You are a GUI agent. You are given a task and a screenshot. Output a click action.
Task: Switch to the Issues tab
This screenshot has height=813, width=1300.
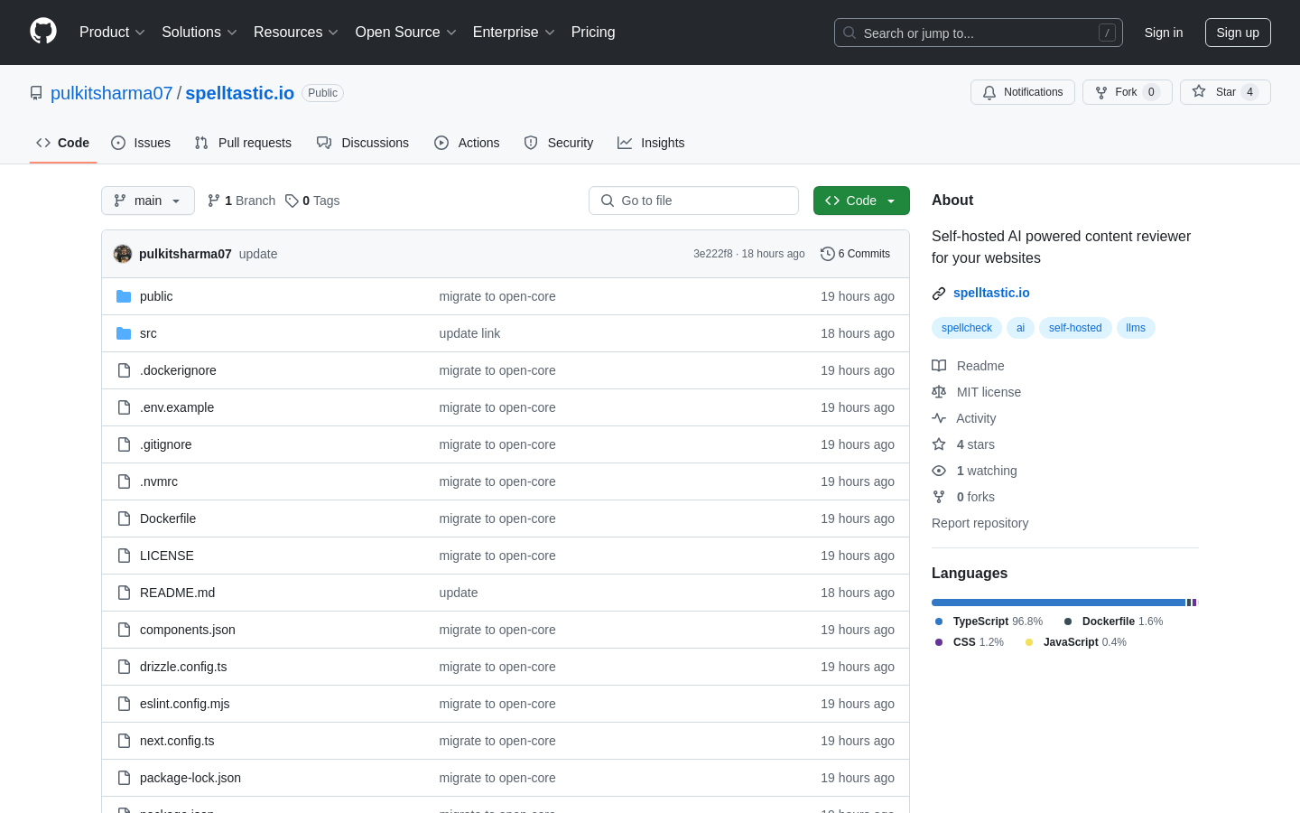point(141,143)
